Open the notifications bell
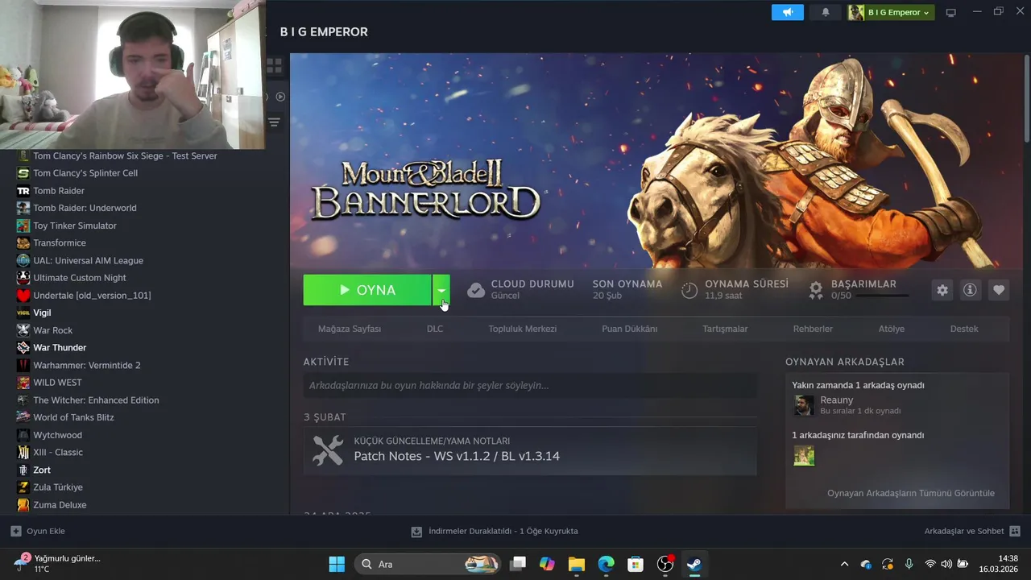1031x580 pixels. (x=826, y=12)
